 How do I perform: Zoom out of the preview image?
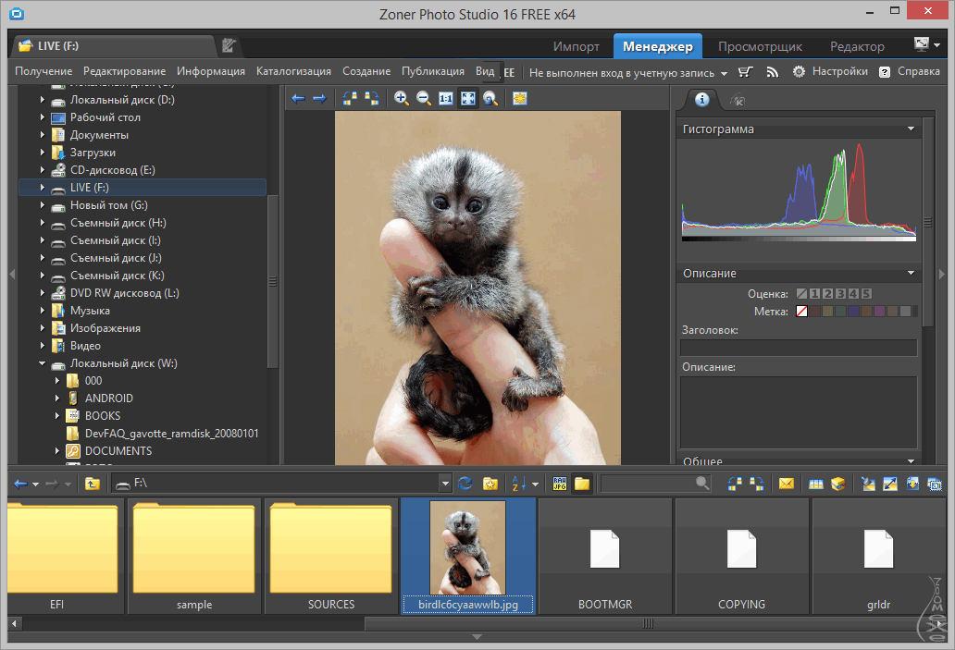point(423,99)
